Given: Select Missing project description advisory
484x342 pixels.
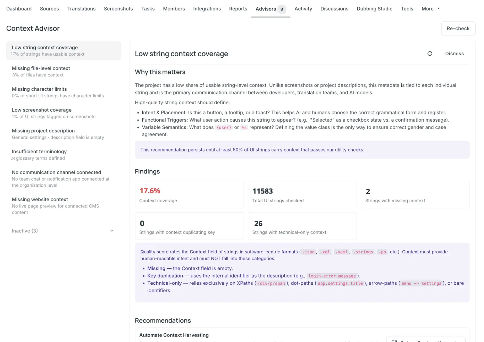Looking at the screenshot, I should pyautogui.click(x=64, y=134).
